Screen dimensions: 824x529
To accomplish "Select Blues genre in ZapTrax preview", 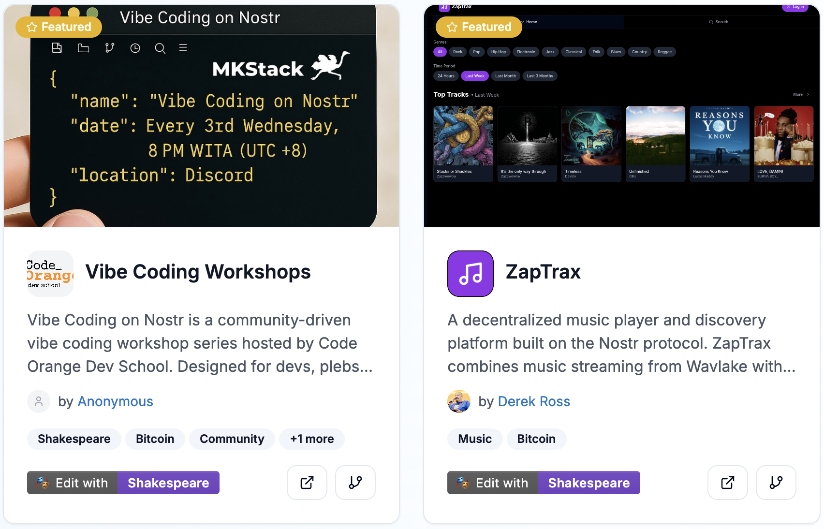I will tap(616, 52).
